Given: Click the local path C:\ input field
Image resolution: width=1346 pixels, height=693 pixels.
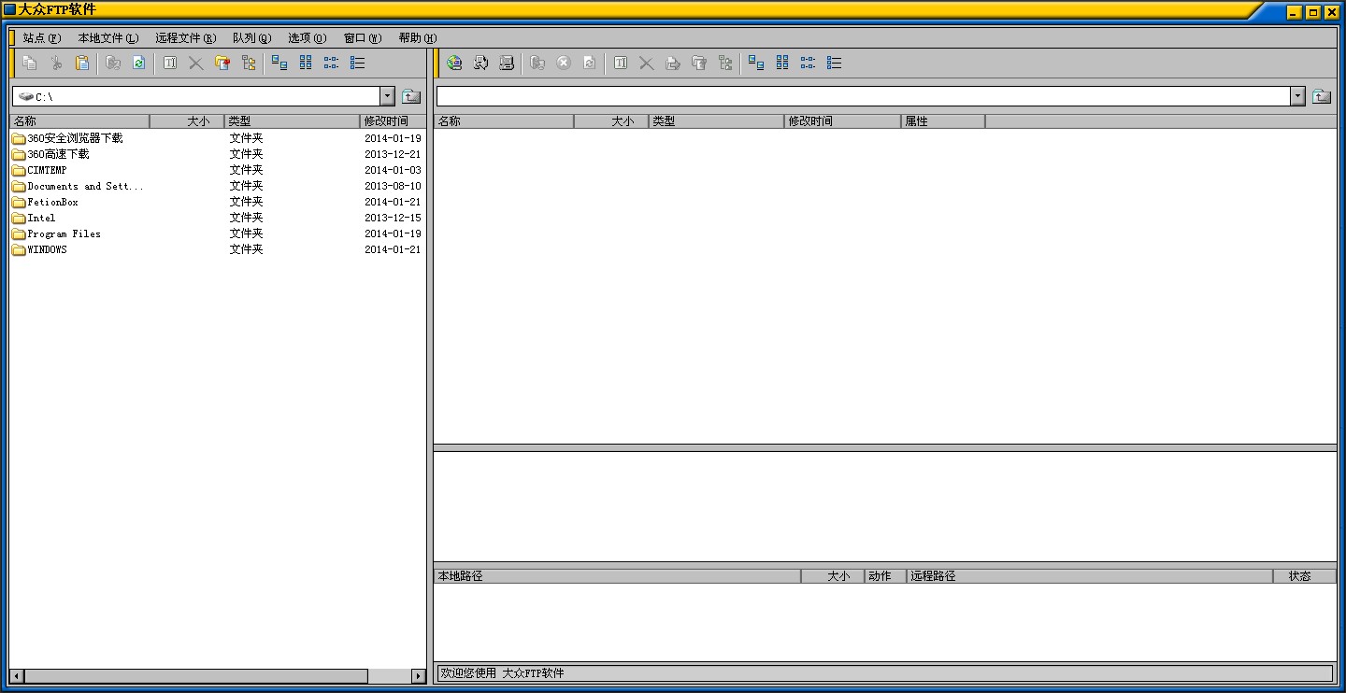Looking at the screenshot, I should [196, 96].
